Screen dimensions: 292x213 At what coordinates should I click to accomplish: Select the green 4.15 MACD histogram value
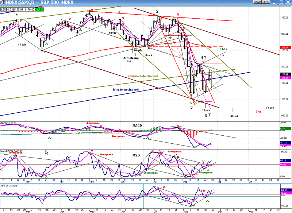pos(285,128)
